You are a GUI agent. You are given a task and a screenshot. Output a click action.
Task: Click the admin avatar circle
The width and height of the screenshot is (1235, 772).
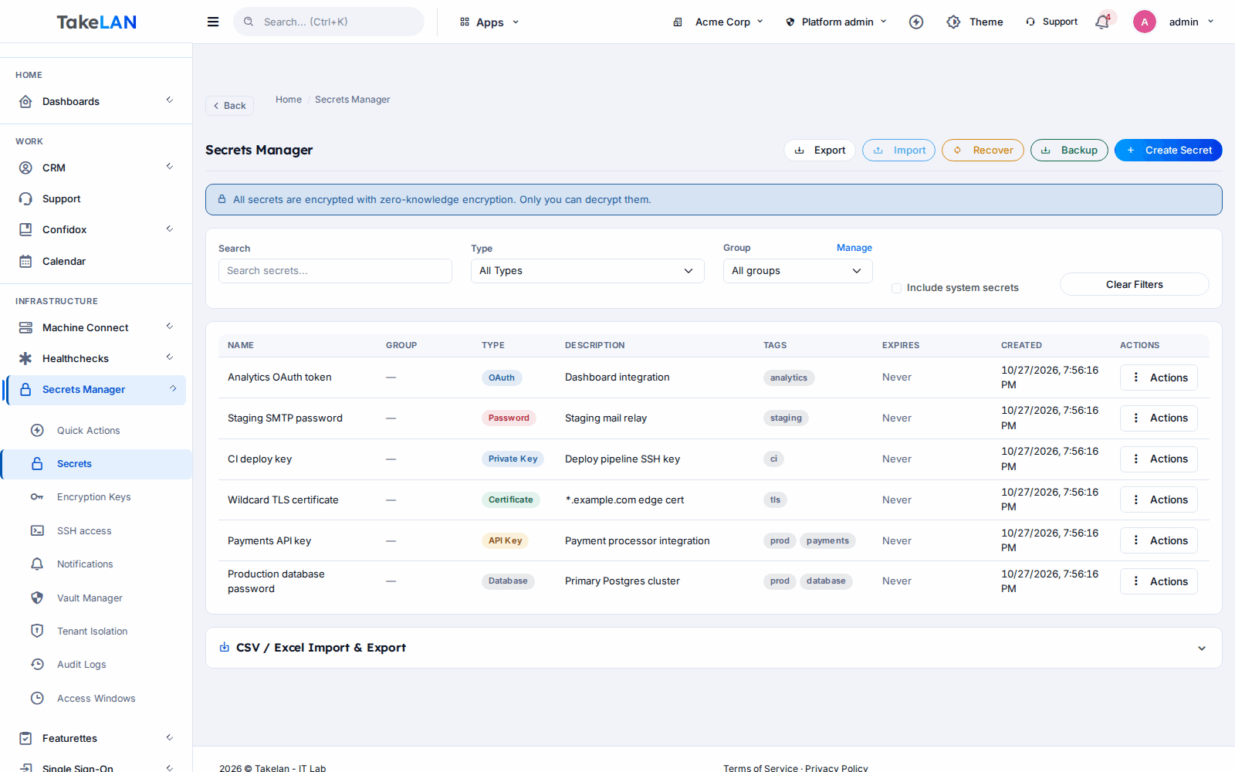[x=1144, y=22]
